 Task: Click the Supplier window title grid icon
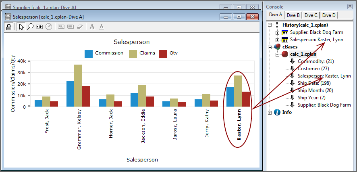[x=8, y=7]
